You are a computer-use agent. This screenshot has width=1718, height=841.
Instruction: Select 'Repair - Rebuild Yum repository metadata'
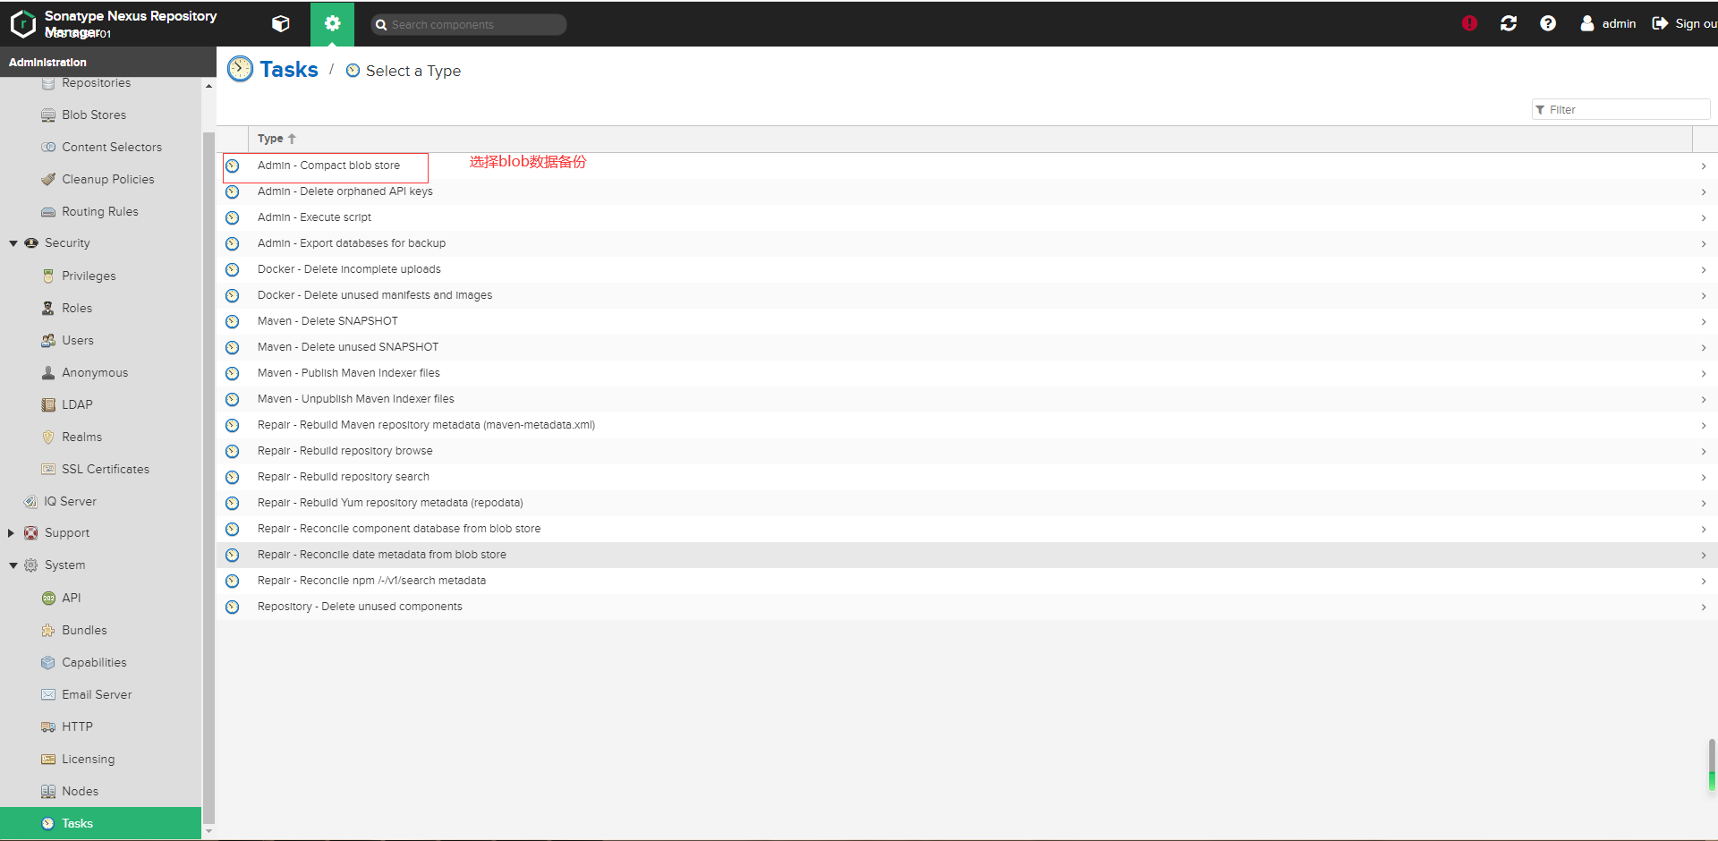(x=967, y=503)
